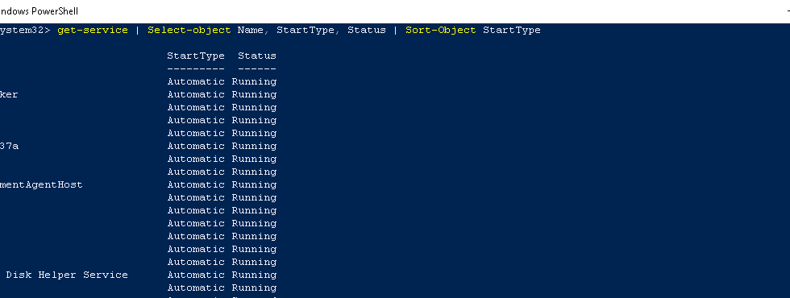Click the service name ending in 37a

coord(9,146)
